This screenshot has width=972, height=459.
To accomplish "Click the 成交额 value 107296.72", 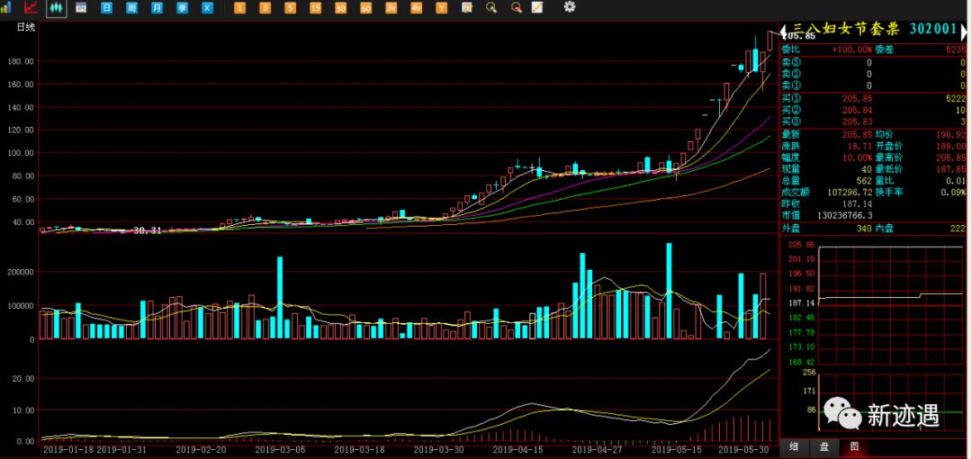I will [850, 193].
